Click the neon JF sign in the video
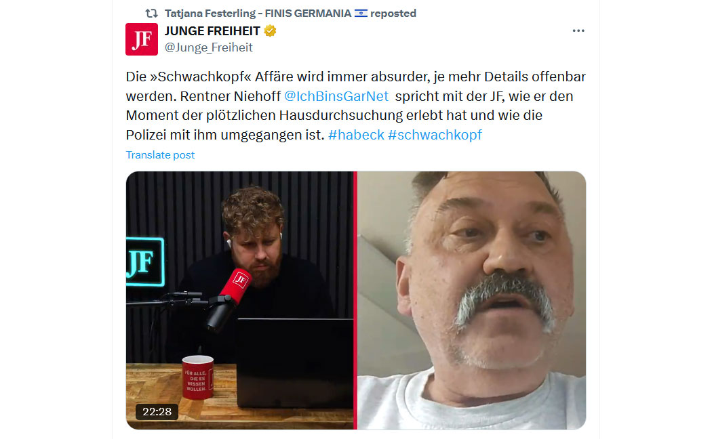 (144, 262)
